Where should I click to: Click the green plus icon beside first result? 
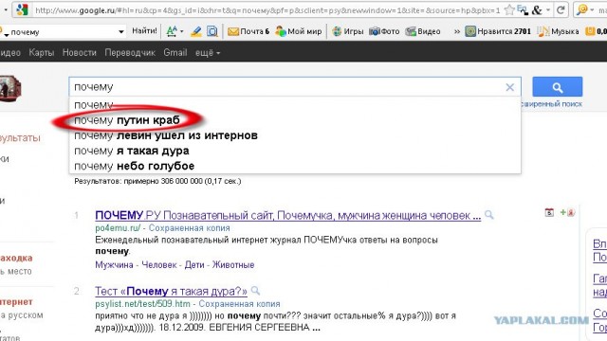[x=563, y=212]
